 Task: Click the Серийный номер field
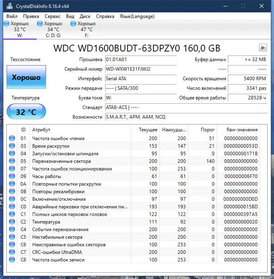(141, 69)
